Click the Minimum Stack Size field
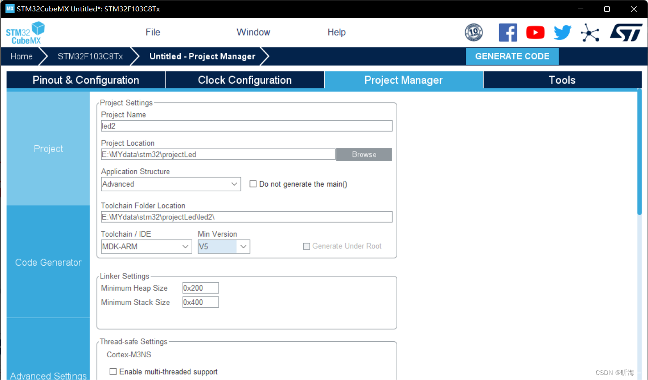 point(200,302)
